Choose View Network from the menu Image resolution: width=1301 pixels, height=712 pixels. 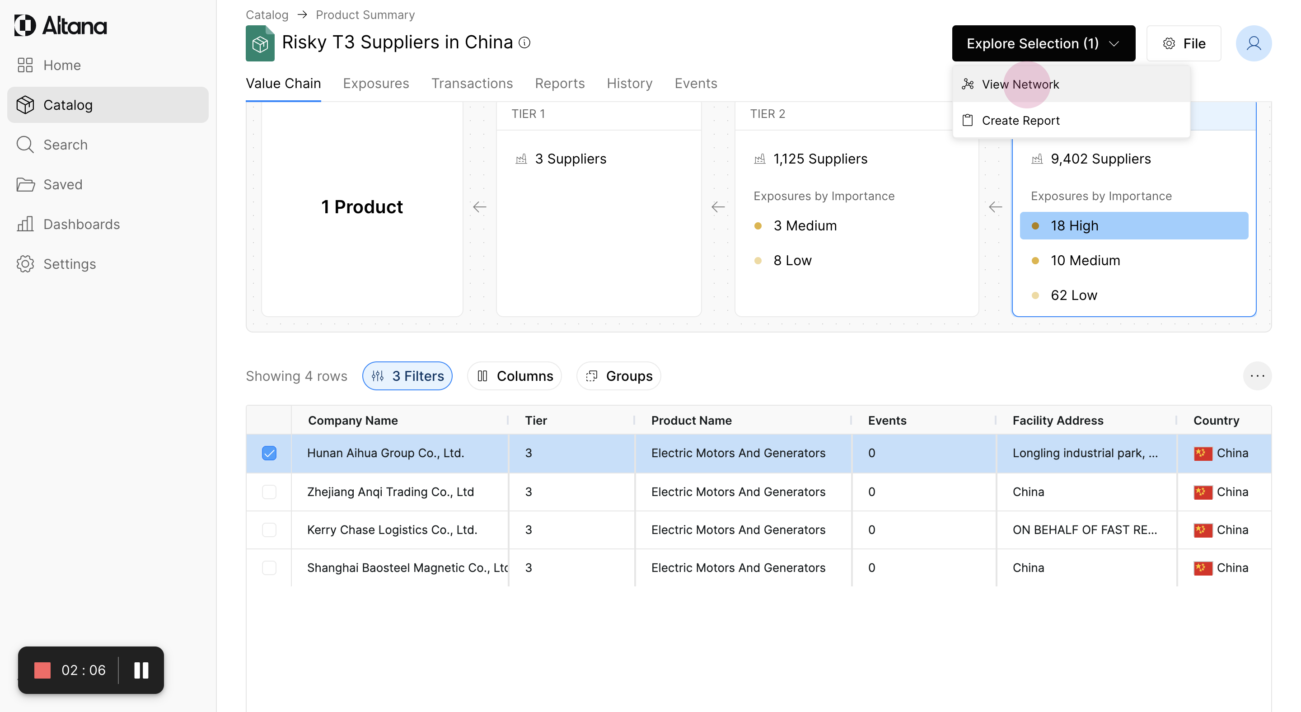(x=1020, y=84)
